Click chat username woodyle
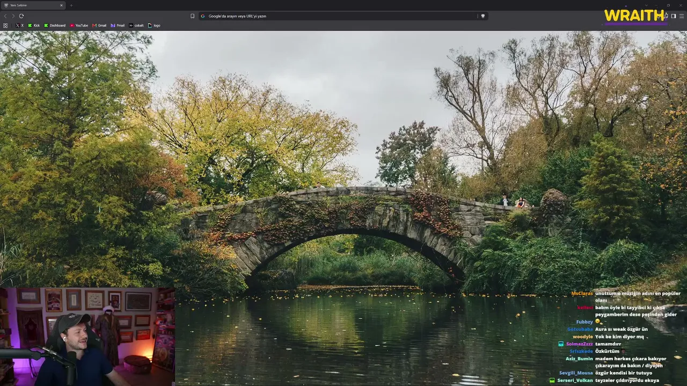The height and width of the screenshot is (386, 687). tap(582, 337)
